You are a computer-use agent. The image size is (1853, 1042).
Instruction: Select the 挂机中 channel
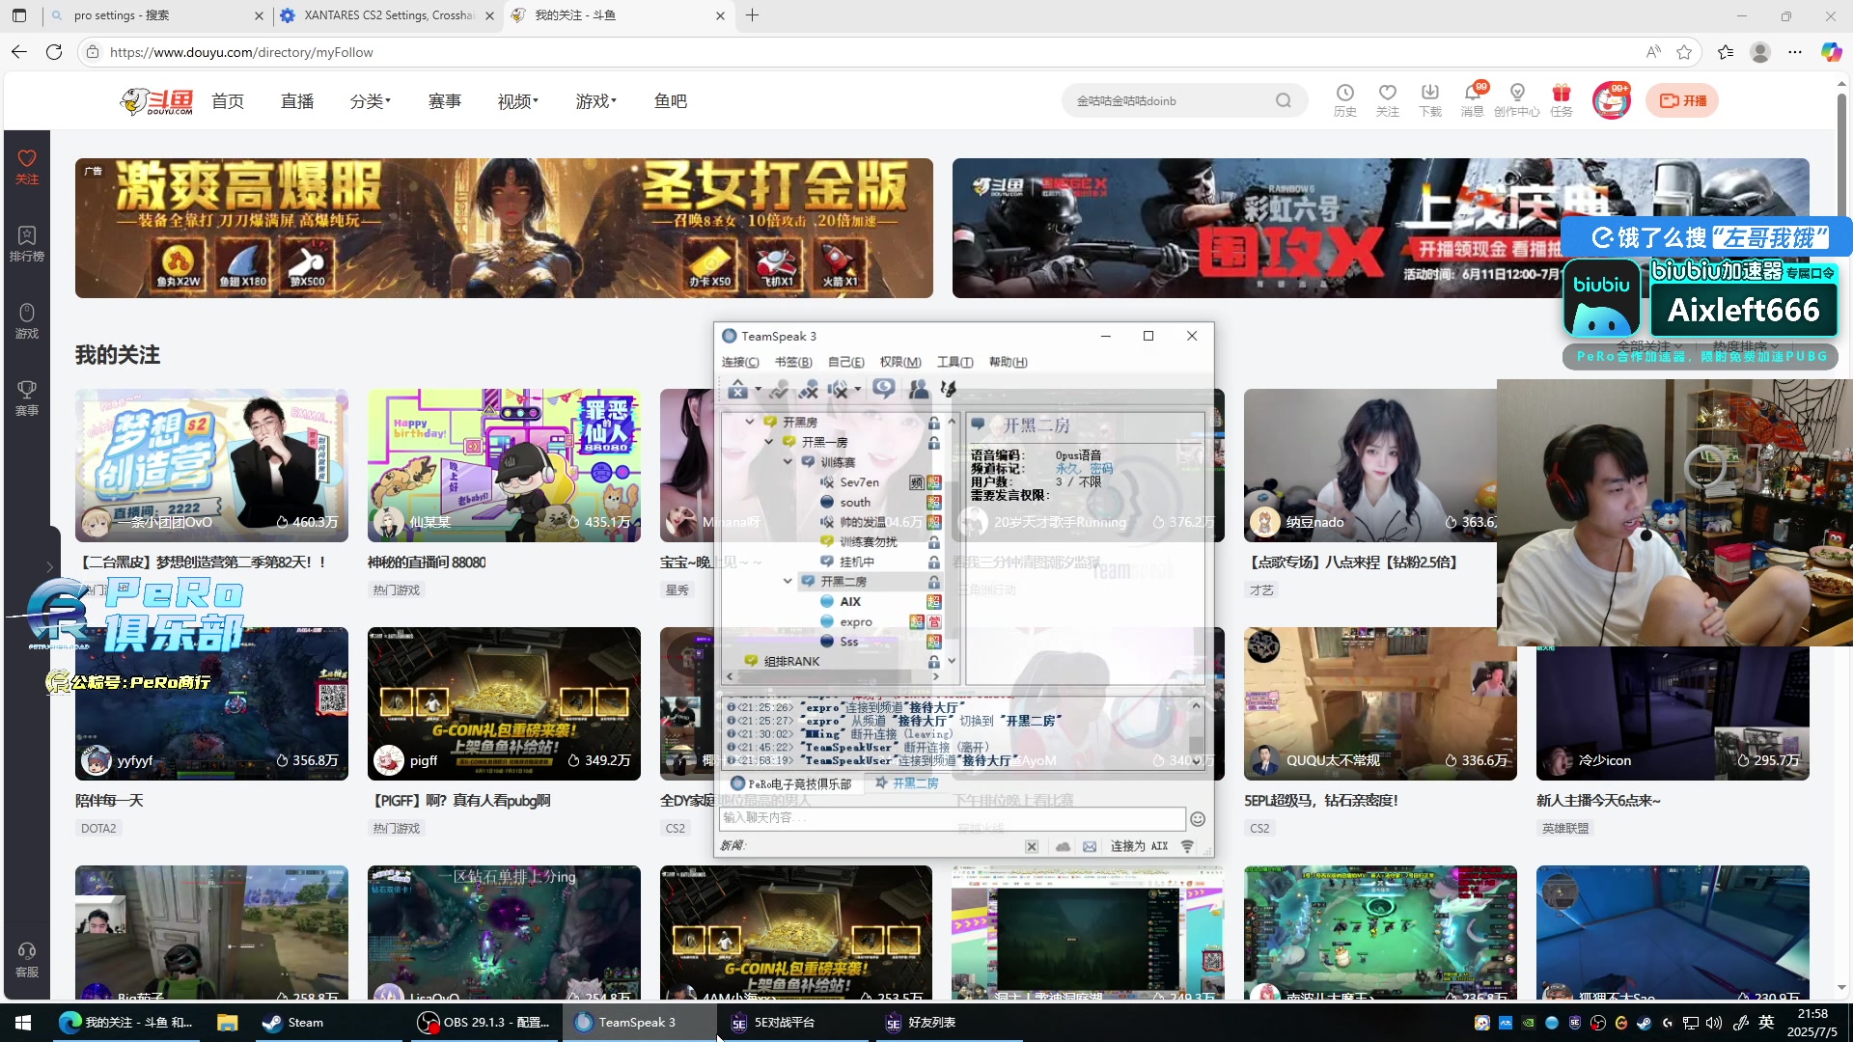tap(856, 562)
